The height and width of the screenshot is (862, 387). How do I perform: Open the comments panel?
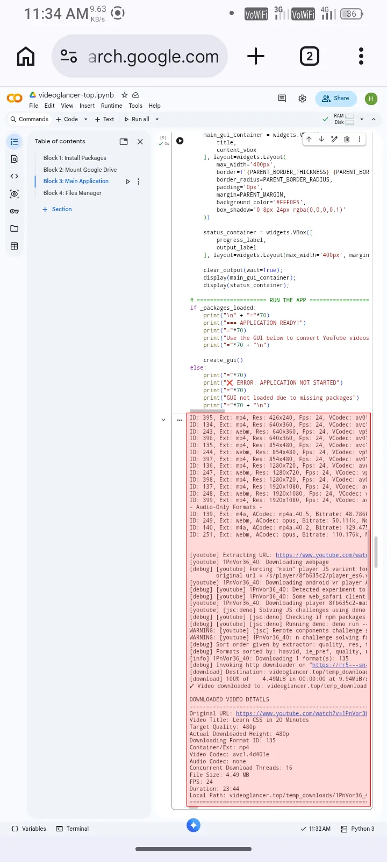click(x=282, y=98)
